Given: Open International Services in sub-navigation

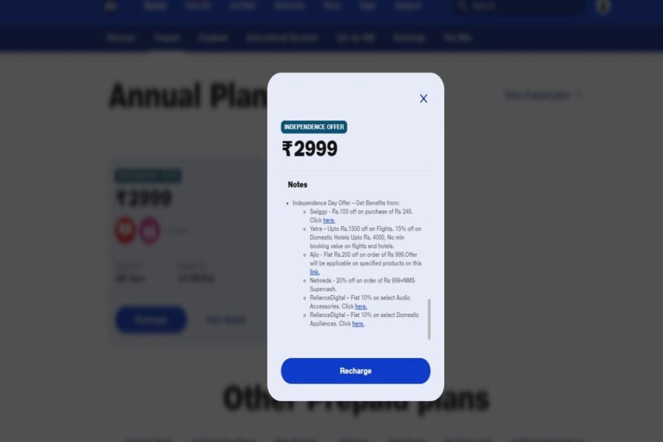Looking at the screenshot, I should [282, 38].
